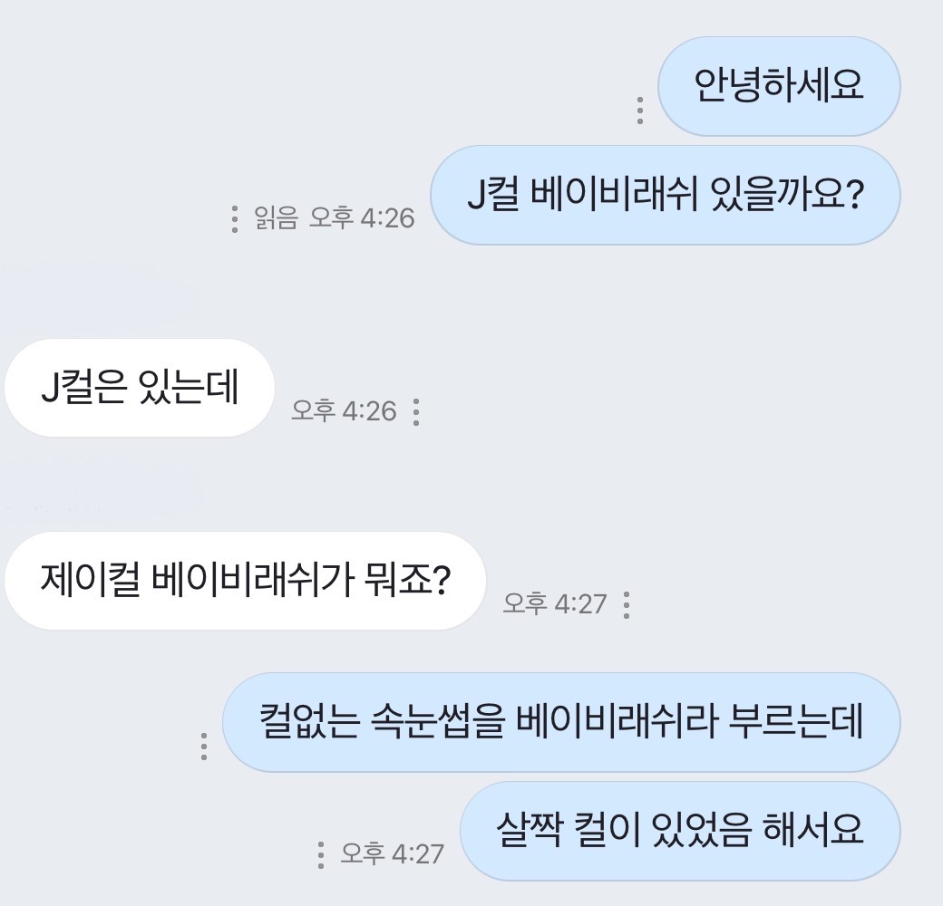Tap the 제이컬 베이비래쉬가 뭐죠? message
This screenshot has width=943, height=906.
[x=245, y=581]
